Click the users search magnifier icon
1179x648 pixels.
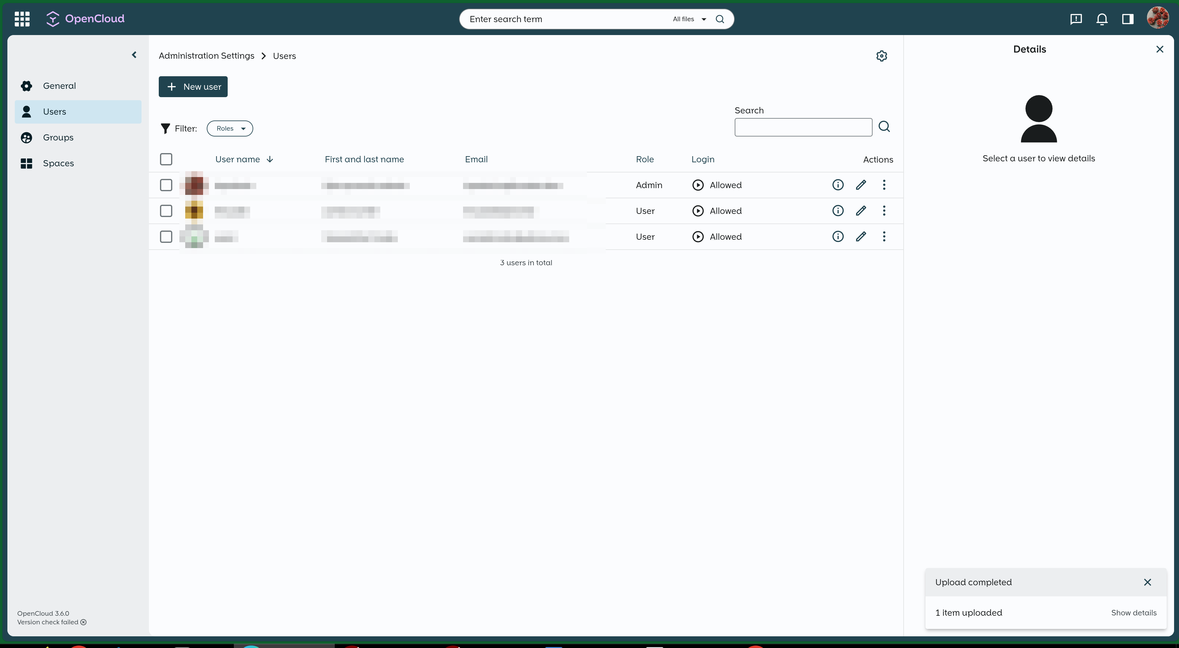point(884,127)
